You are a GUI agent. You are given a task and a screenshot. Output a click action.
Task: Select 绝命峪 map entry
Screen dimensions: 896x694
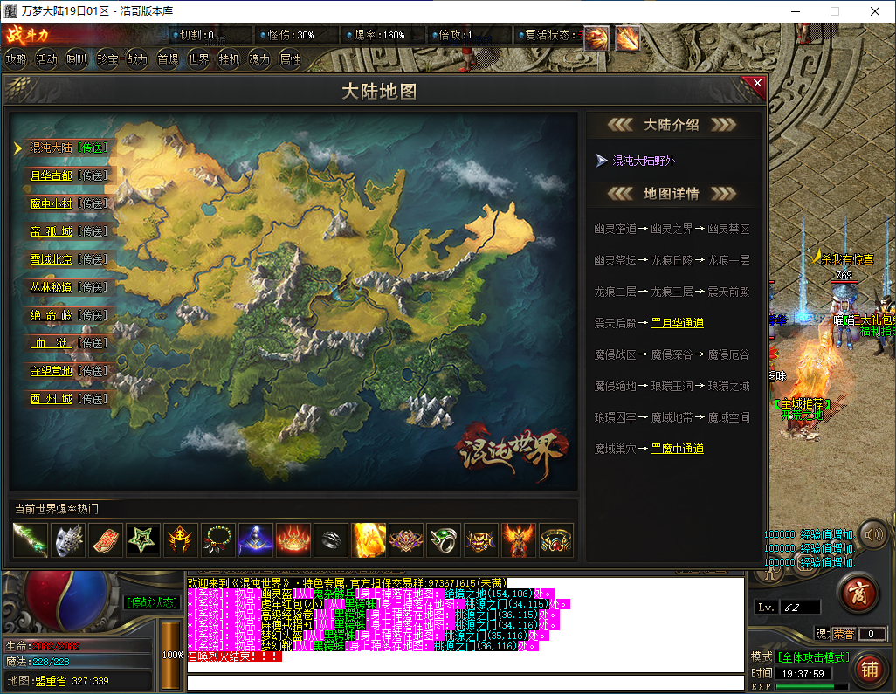52,316
